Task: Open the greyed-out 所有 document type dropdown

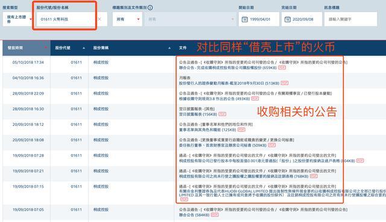Action: pyautogui.click(x=191, y=19)
